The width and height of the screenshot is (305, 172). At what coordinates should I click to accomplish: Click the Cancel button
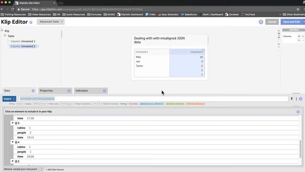(x=272, y=22)
